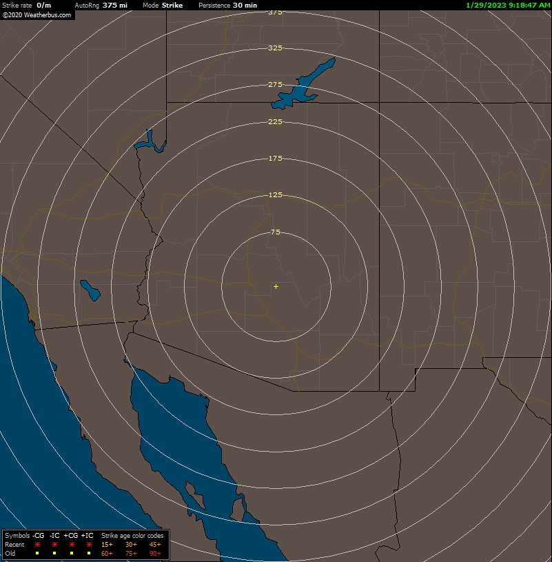Screen dimensions: 552x562
Task: Click the Persistence 30 min value
Action: click(245, 5)
